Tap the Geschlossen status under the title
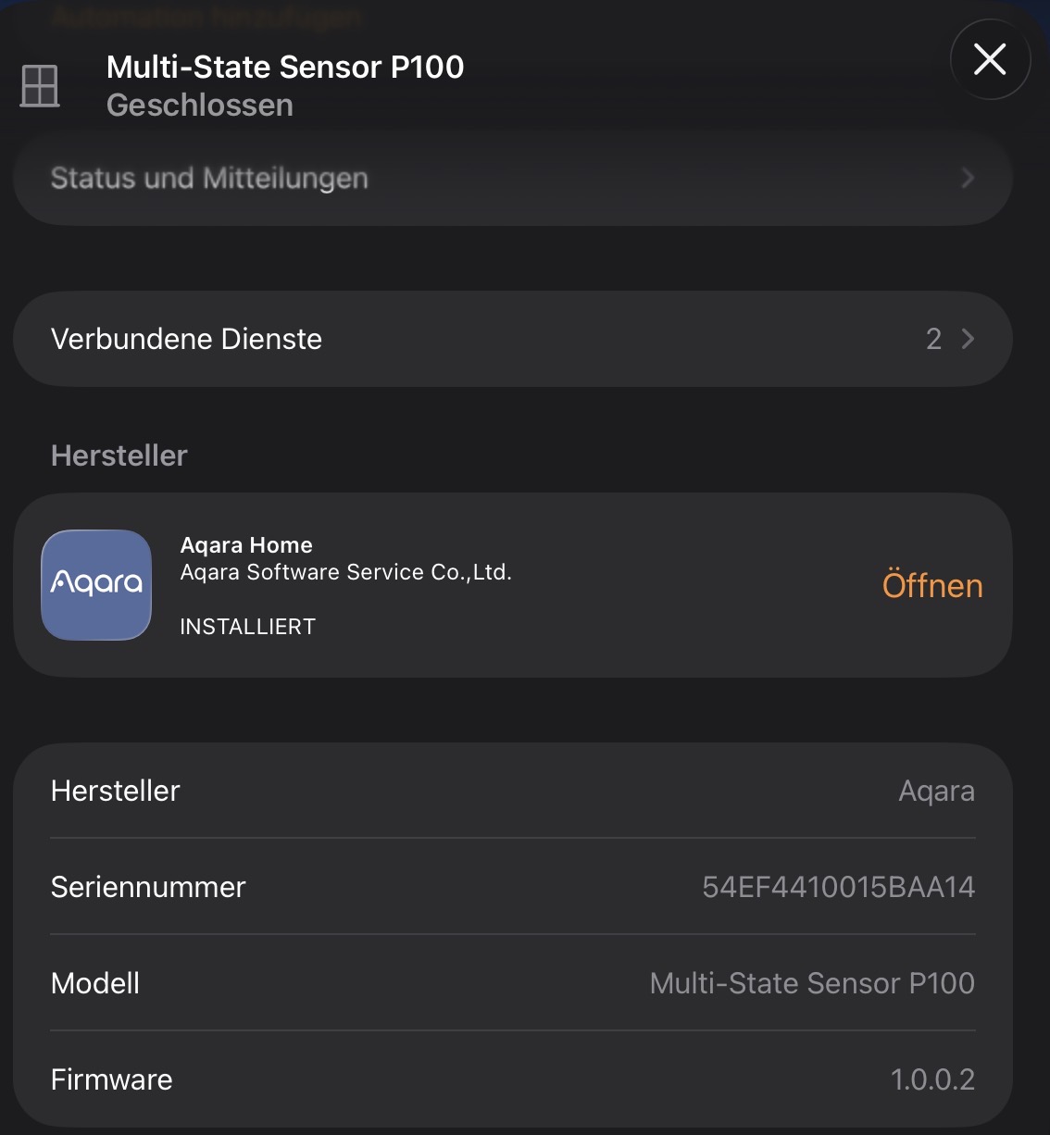The height and width of the screenshot is (1135, 1050). pyautogui.click(x=200, y=106)
